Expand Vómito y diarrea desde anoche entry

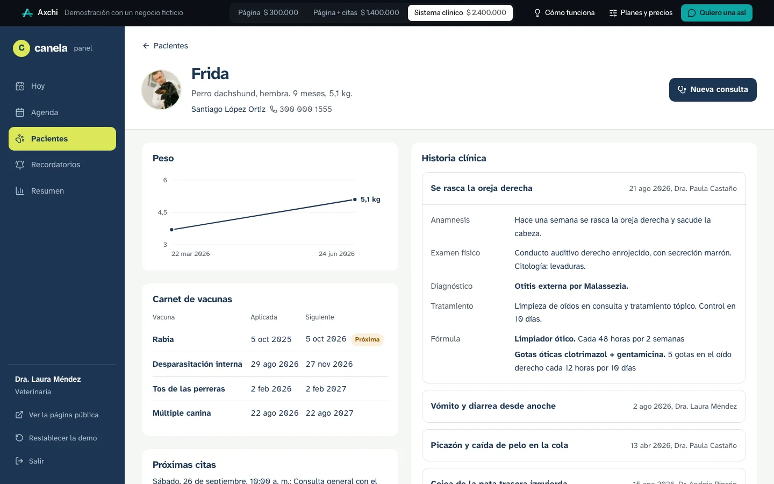[584, 406]
